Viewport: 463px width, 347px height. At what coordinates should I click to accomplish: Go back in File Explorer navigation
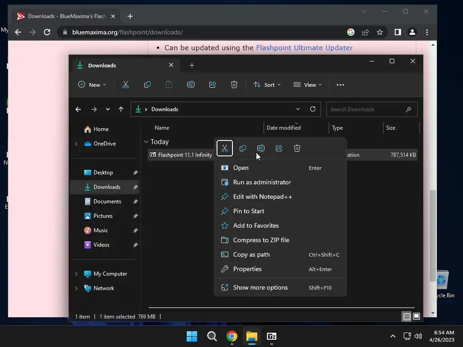(x=78, y=109)
